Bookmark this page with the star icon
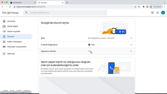Image resolution: width=167 pixels, height=94 pixels. click(139, 7)
